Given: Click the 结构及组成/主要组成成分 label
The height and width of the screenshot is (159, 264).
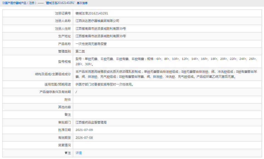Looking at the screenshot, I should 53,74.
